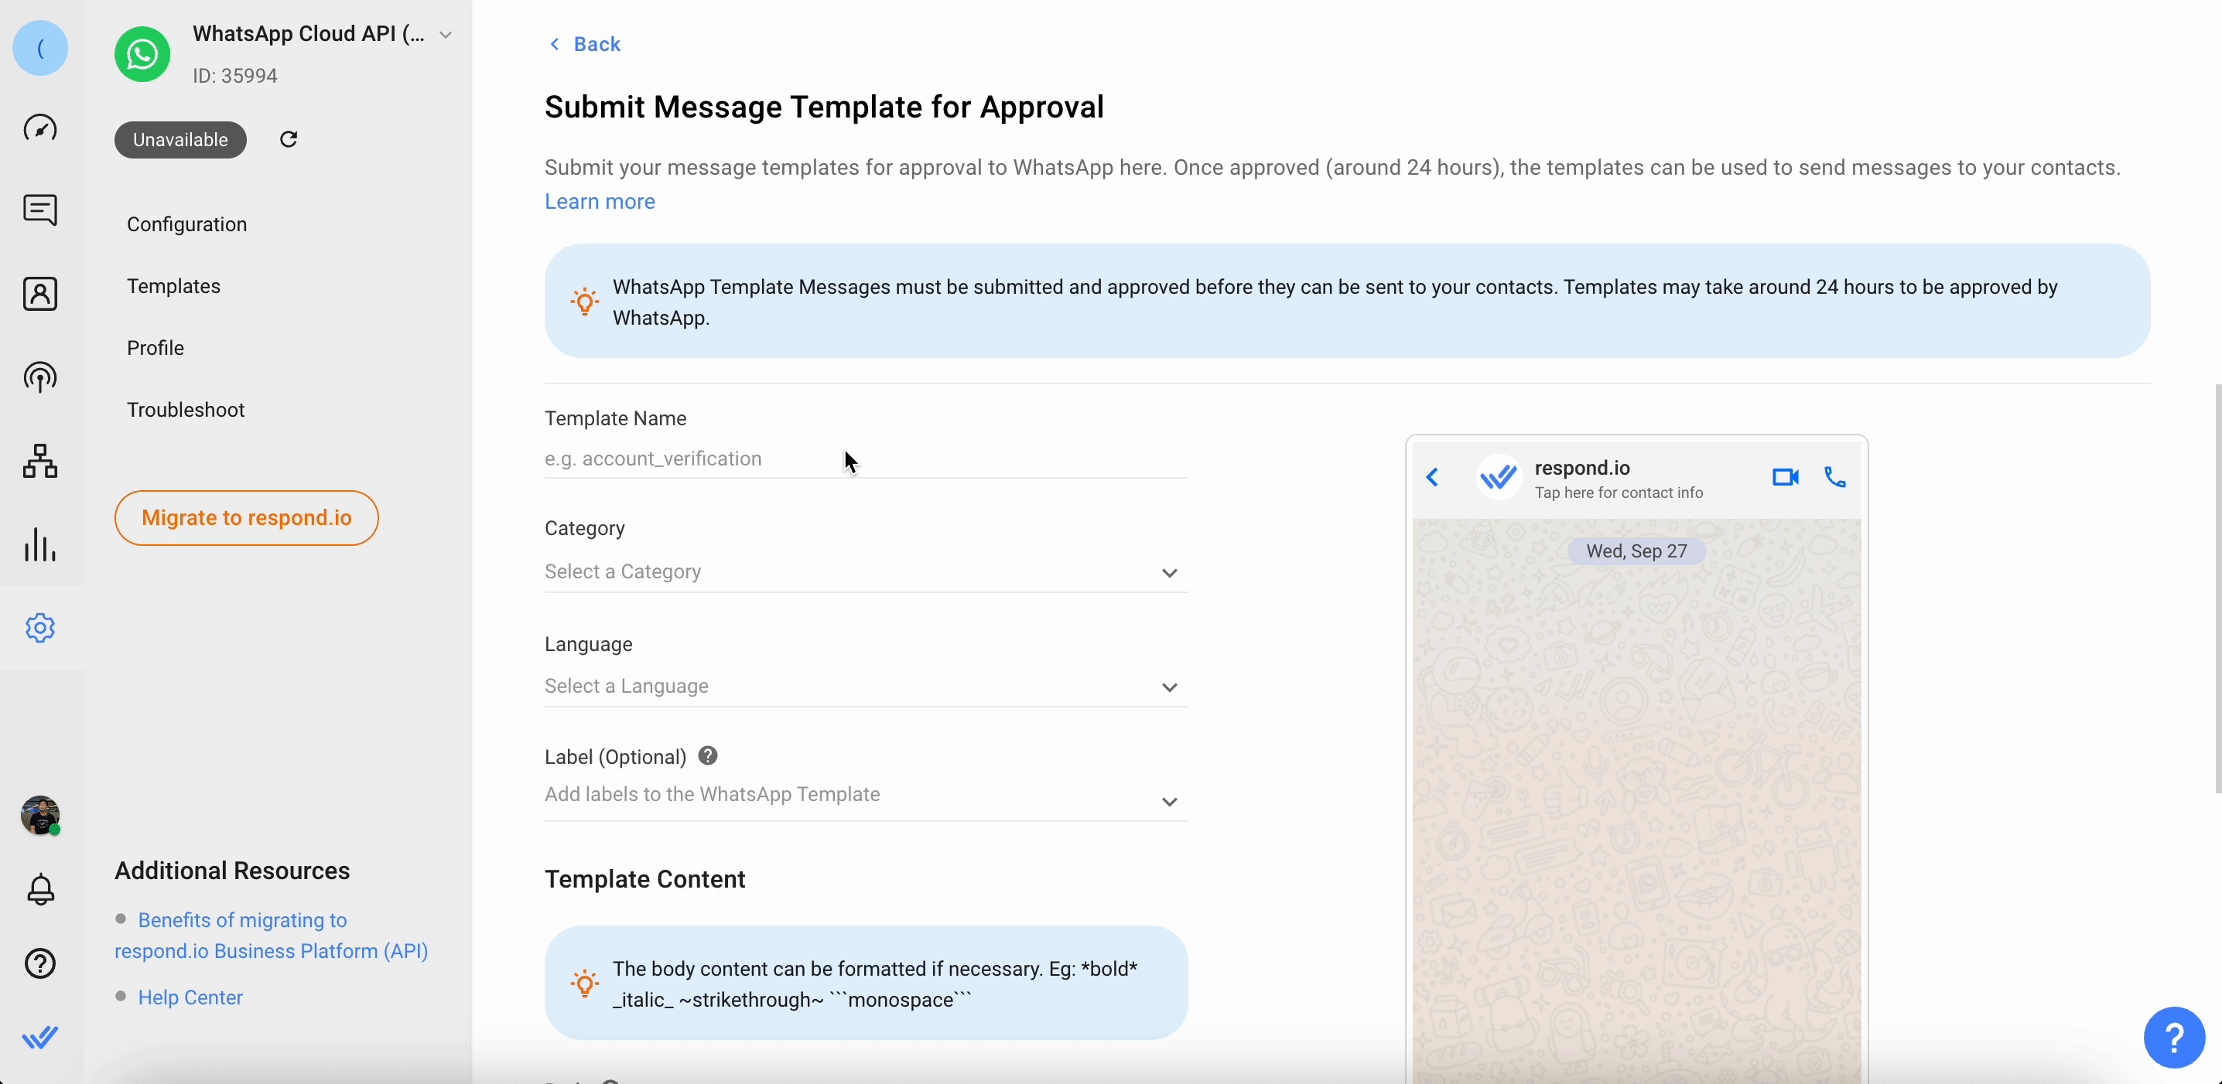Open the Broadcasts antenna icon
This screenshot has width=2222, height=1084.
39,377
